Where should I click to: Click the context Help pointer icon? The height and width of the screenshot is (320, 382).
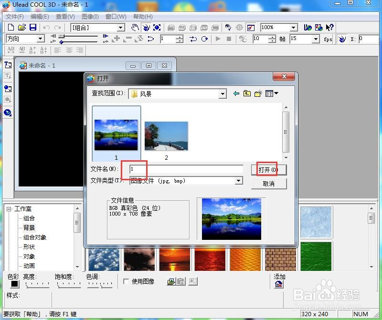pos(329,28)
